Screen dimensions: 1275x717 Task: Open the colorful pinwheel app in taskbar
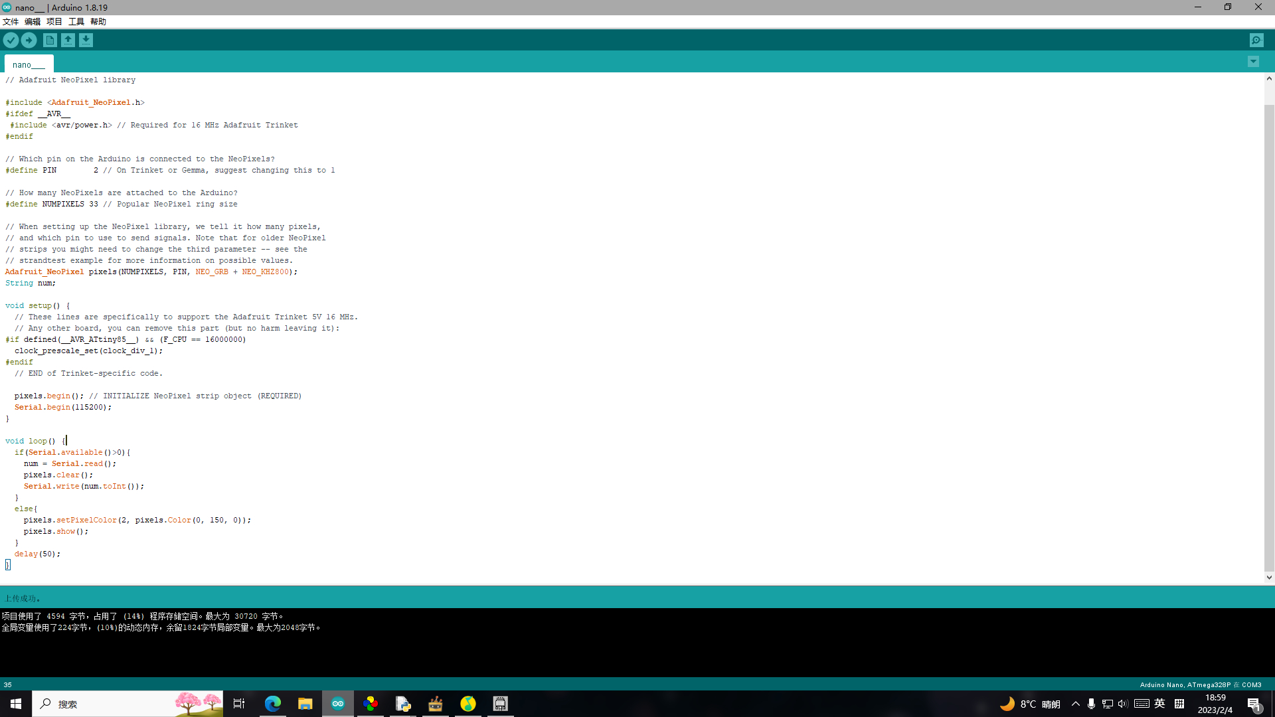pos(371,704)
